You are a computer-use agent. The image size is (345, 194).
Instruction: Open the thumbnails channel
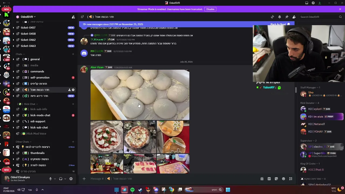(x=45, y=153)
